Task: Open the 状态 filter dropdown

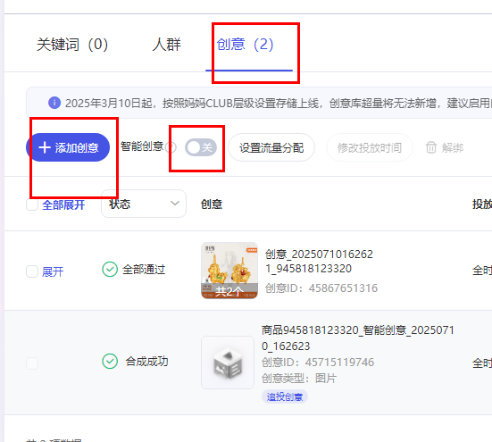Action: coord(144,204)
